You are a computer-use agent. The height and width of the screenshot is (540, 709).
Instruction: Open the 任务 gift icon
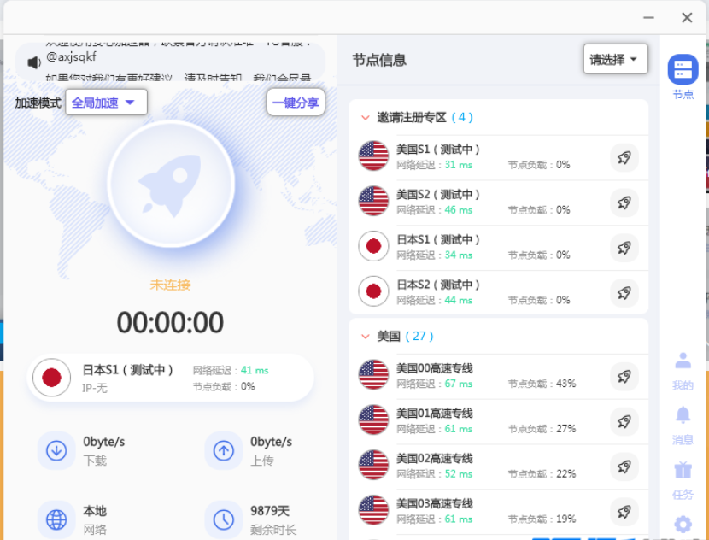tap(683, 478)
